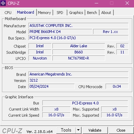The width and height of the screenshot is (134, 134).
Task: Click the PRIME B660M-K D4 model field
Action: point(60,32)
